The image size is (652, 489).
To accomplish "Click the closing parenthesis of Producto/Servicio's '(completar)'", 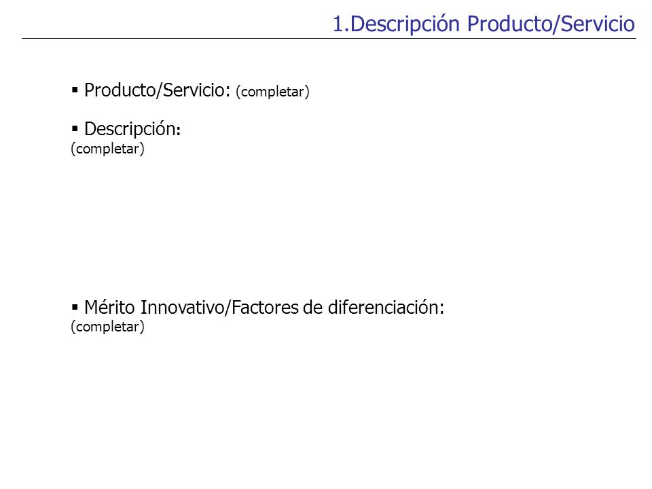I will coord(307,92).
